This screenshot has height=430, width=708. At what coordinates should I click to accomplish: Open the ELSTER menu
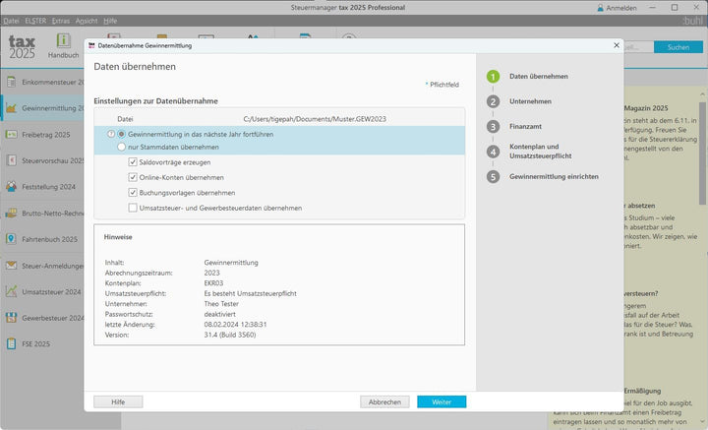[x=35, y=21]
